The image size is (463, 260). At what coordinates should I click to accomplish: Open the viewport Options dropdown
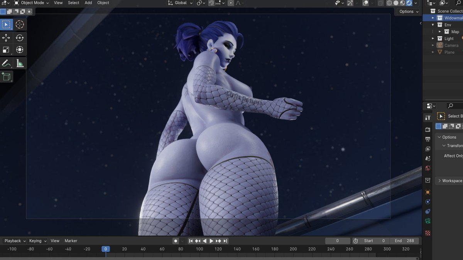coord(409,12)
